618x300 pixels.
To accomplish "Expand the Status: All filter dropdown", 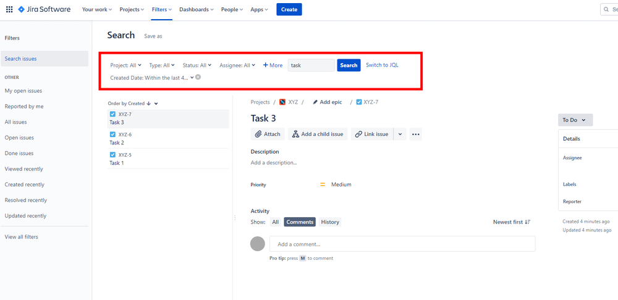I will tap(197, 65).
